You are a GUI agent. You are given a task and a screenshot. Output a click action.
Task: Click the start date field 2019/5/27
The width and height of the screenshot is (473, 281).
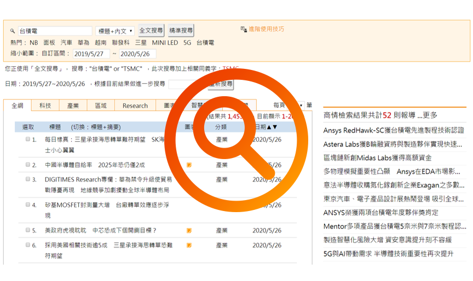92,54
